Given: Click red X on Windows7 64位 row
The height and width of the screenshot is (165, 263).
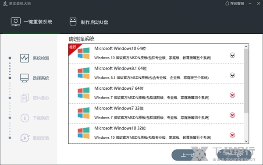Looking at the screenshot, I should (232, 95).
